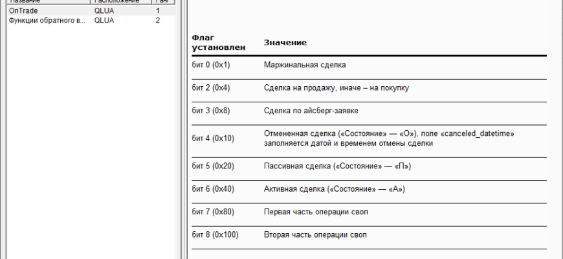The width and height of the screenshot is (563, 259).
Task: Select the OnTrade entry in the list
Action: click(21, 11)
